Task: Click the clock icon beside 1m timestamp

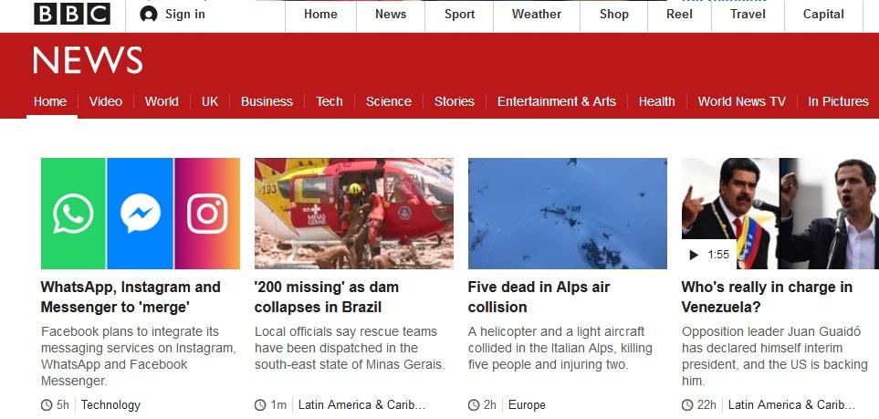Action: click(260, 405)
